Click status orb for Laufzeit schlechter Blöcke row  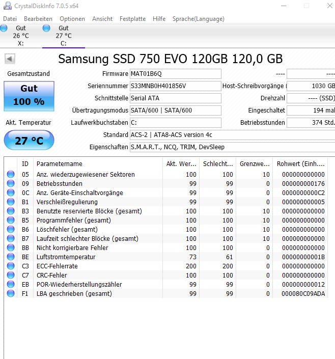11,238
